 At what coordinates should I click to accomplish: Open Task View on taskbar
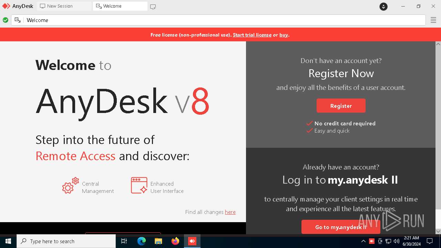124,241
